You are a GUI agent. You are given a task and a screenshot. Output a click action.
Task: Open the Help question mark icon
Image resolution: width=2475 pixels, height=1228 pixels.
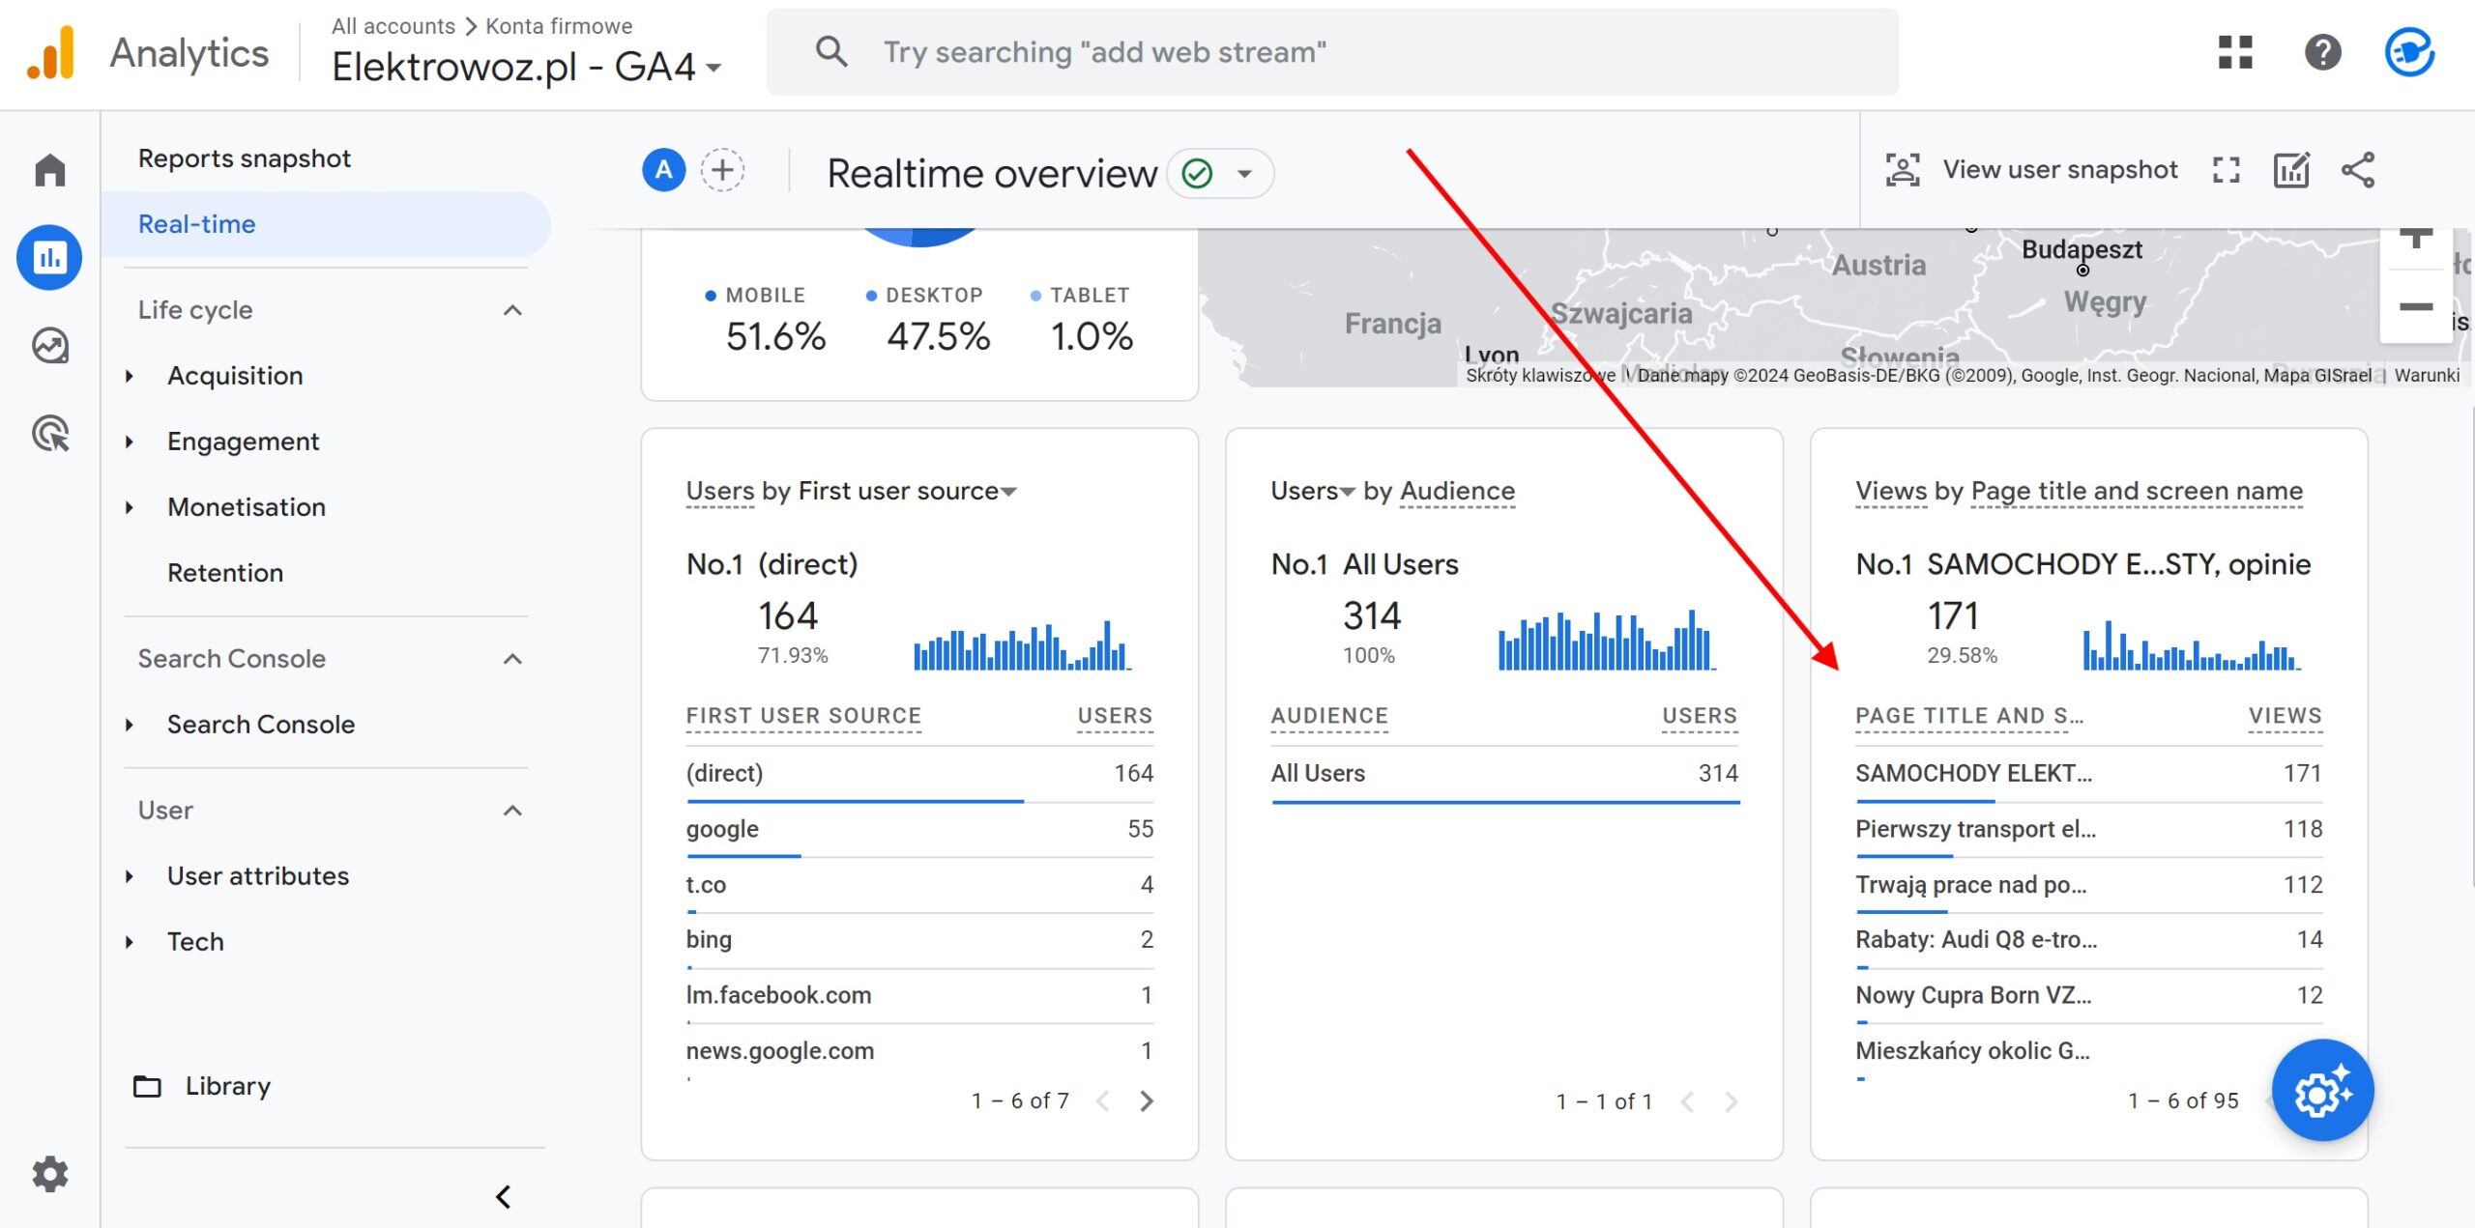coord(2322,52)
